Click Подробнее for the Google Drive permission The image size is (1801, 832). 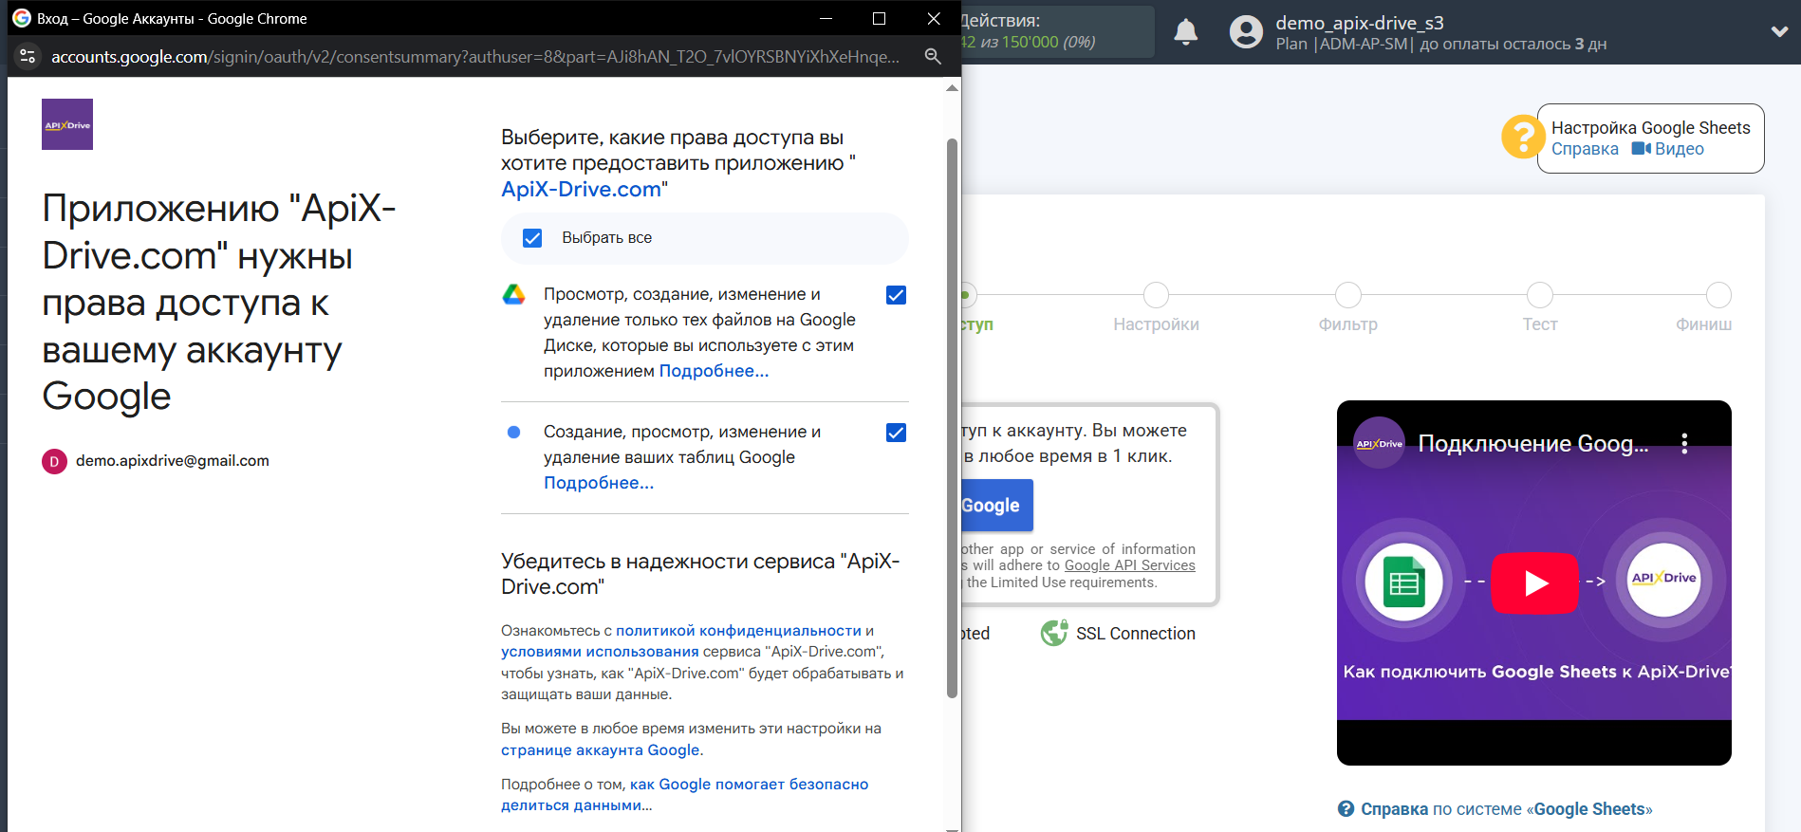coord(714,371)
